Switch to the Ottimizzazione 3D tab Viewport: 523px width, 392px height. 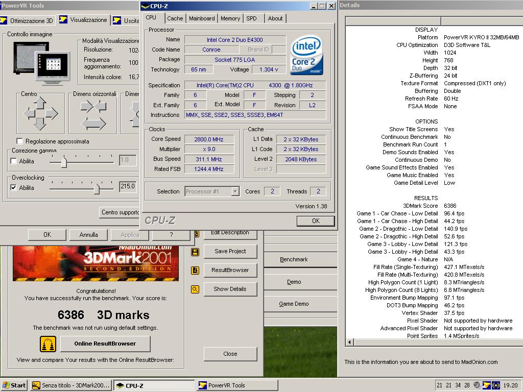(x=28, y=20)
